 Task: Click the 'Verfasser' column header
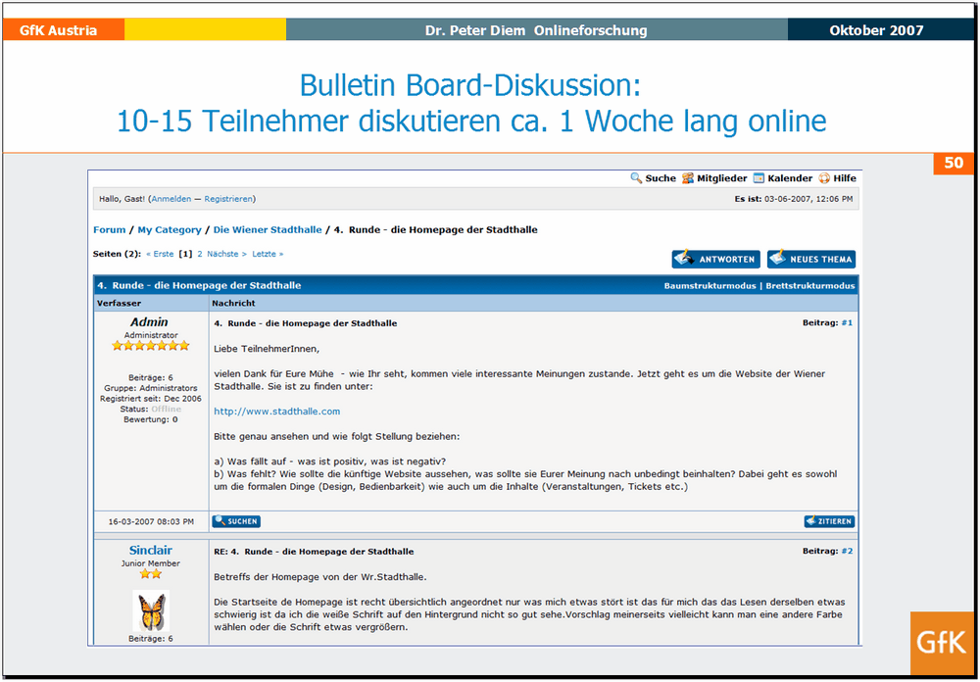point(119,303)
